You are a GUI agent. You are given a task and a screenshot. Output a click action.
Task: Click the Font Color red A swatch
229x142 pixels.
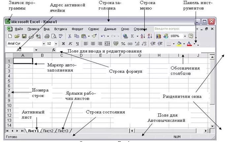click(189, 44)
